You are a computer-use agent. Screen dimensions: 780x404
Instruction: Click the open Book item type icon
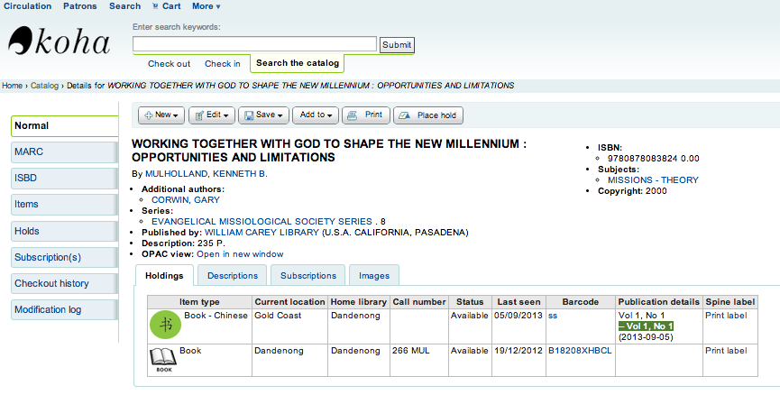pyautogui.click(x=162, y=359)
